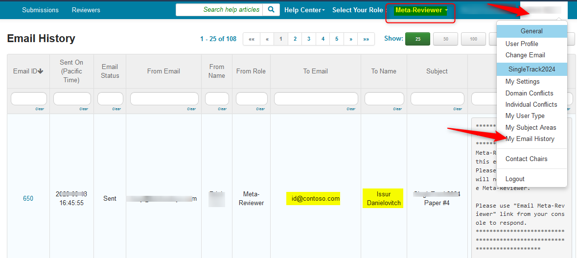The image size is (577, 258).
Task: Select Domain Conflicts from the menu
Action: coord(529,93)
